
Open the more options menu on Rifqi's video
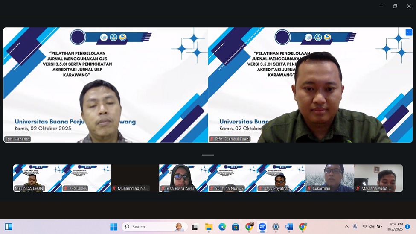(408, 32)
